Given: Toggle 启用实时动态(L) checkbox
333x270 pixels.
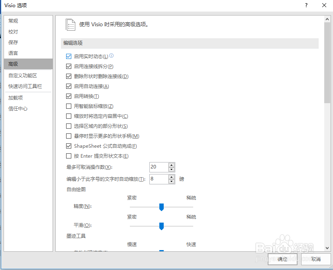Looking at the screenshot, I should [x=69, y=57].
